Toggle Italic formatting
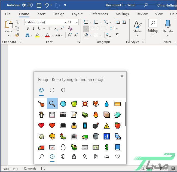The image size is (177, 172). [33, 29]
